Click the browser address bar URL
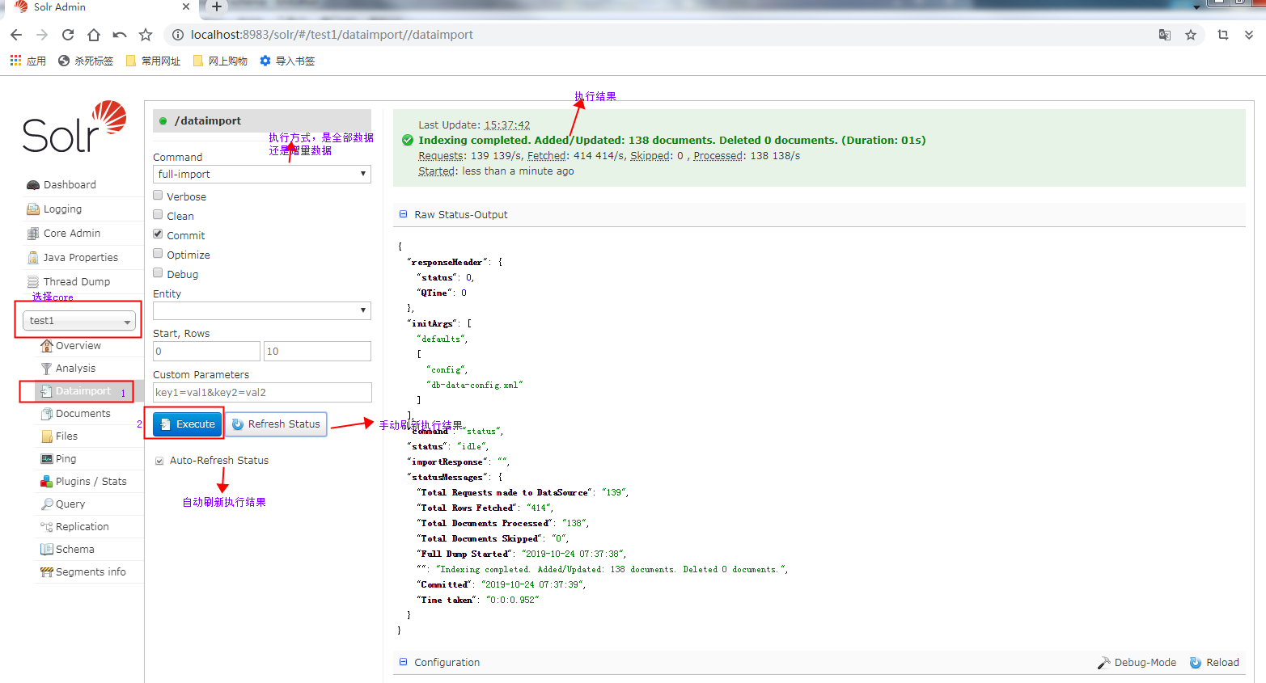The height and width of the screenshot is (683, 1266). [x=332, y=35]
